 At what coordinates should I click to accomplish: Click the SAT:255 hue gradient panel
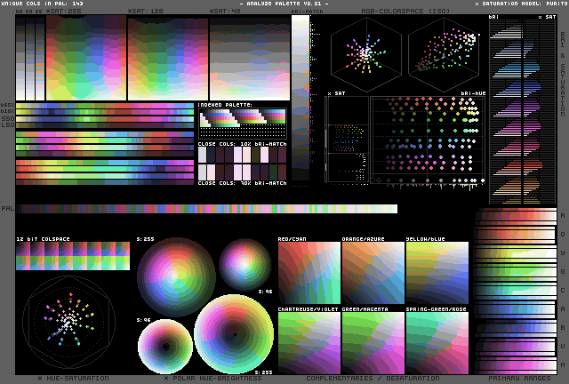click(x=85, y=57)
